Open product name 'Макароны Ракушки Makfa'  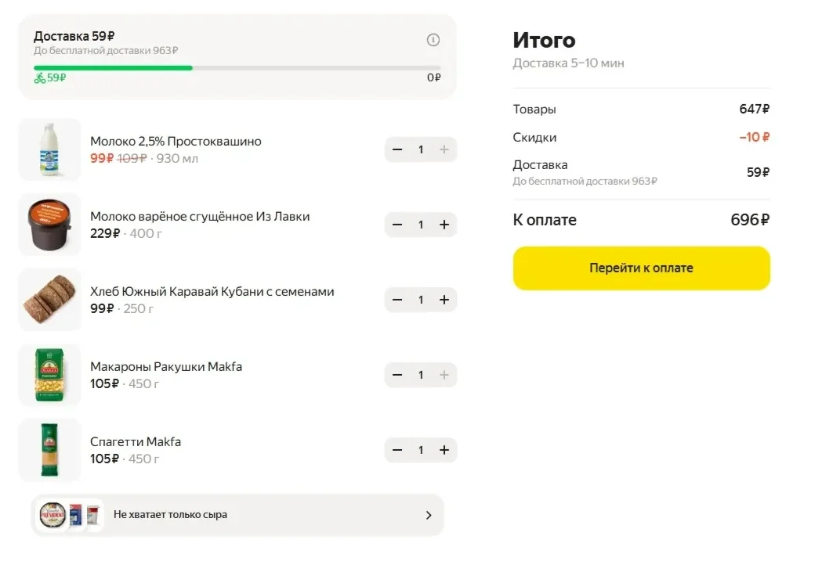pyautogui.click(x=166, y=366)
